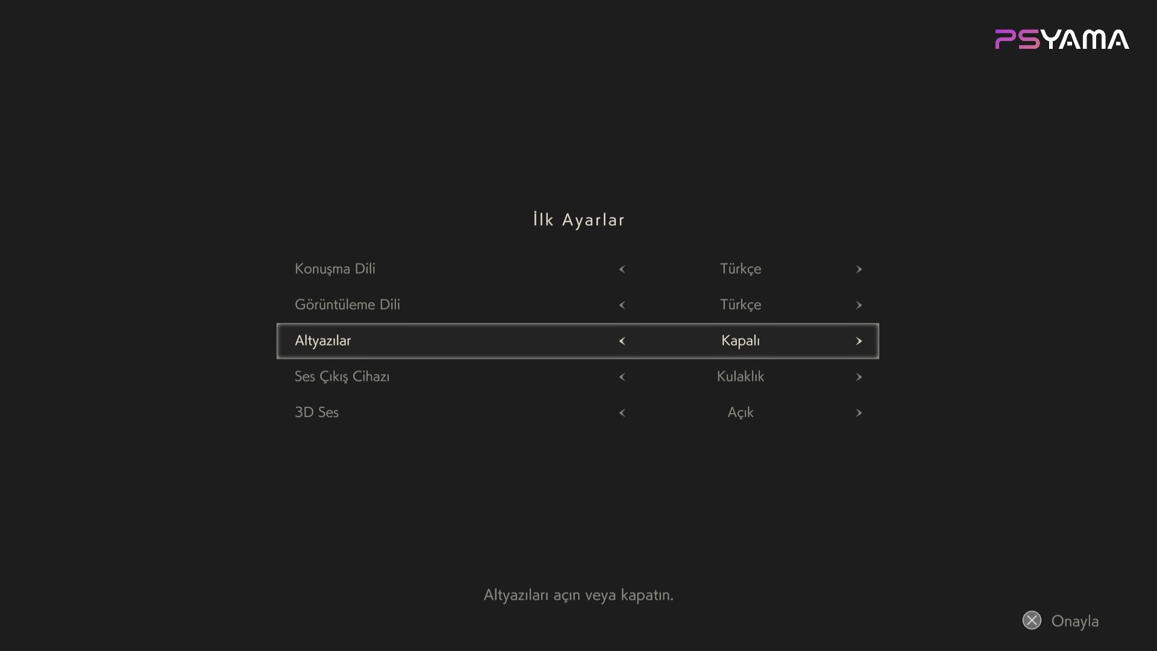Click right arrow for Görüntüleme Dili
Screen dimensions: 1157x651
(859, 305)
